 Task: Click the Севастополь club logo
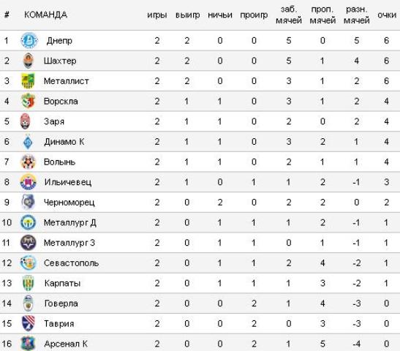[x=28, y=263]
